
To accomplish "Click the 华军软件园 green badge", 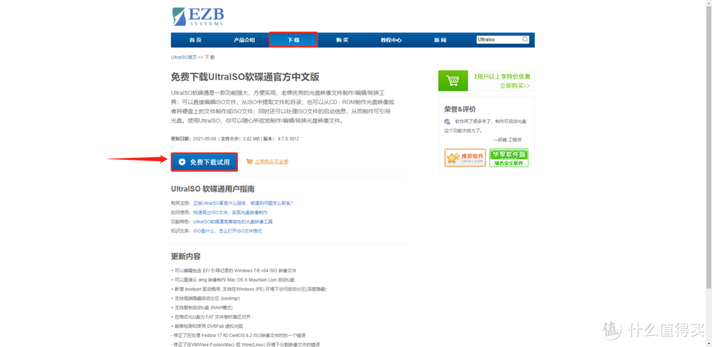I will pos(509,157).
